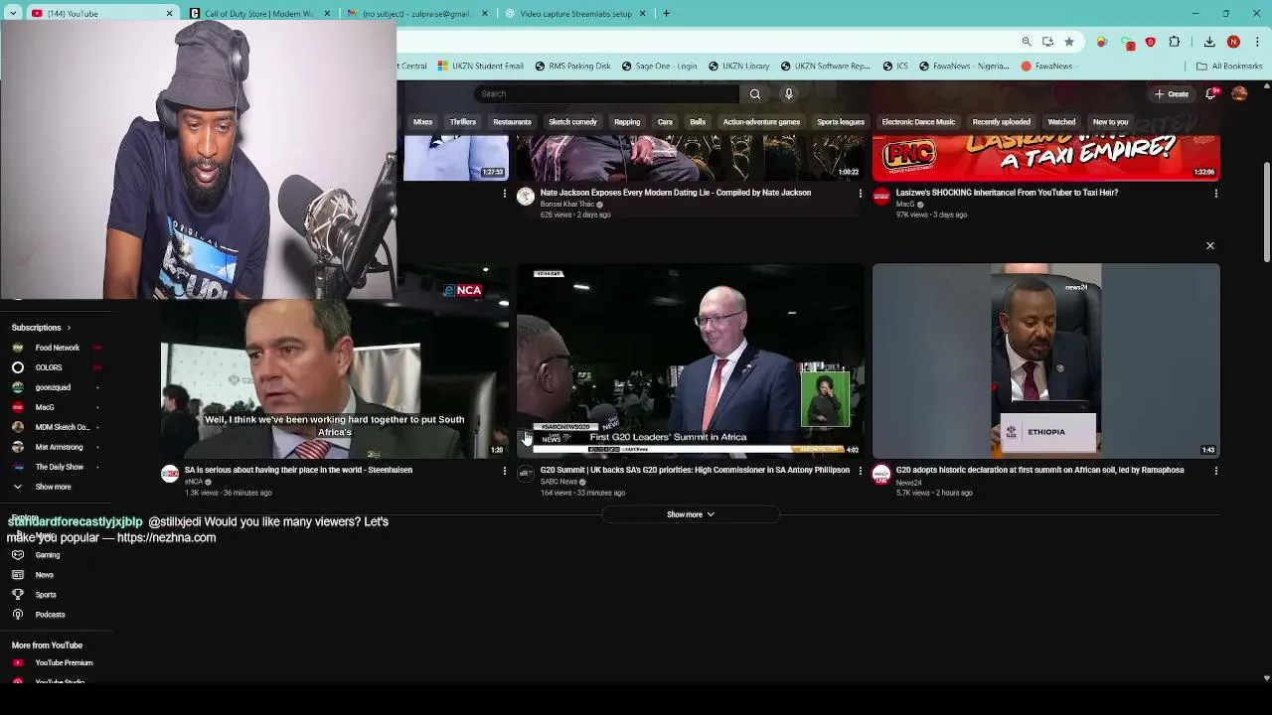Open the Chrome extensions puzzle icon

click(x=1175, y=42)
